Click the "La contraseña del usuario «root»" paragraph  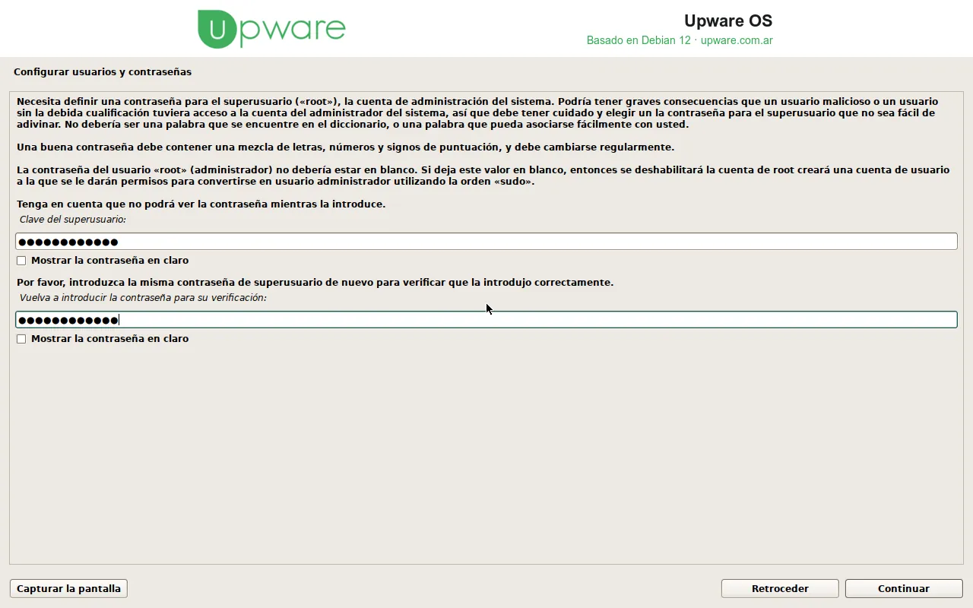483,176
